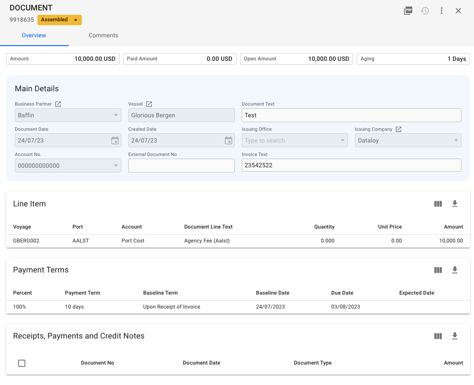Show column settings for Line Item
474x385 pixels.
click(438, 204)
